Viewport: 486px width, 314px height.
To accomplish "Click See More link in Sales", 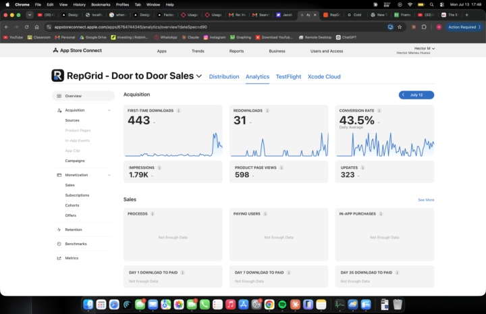I will pos(426,200).
